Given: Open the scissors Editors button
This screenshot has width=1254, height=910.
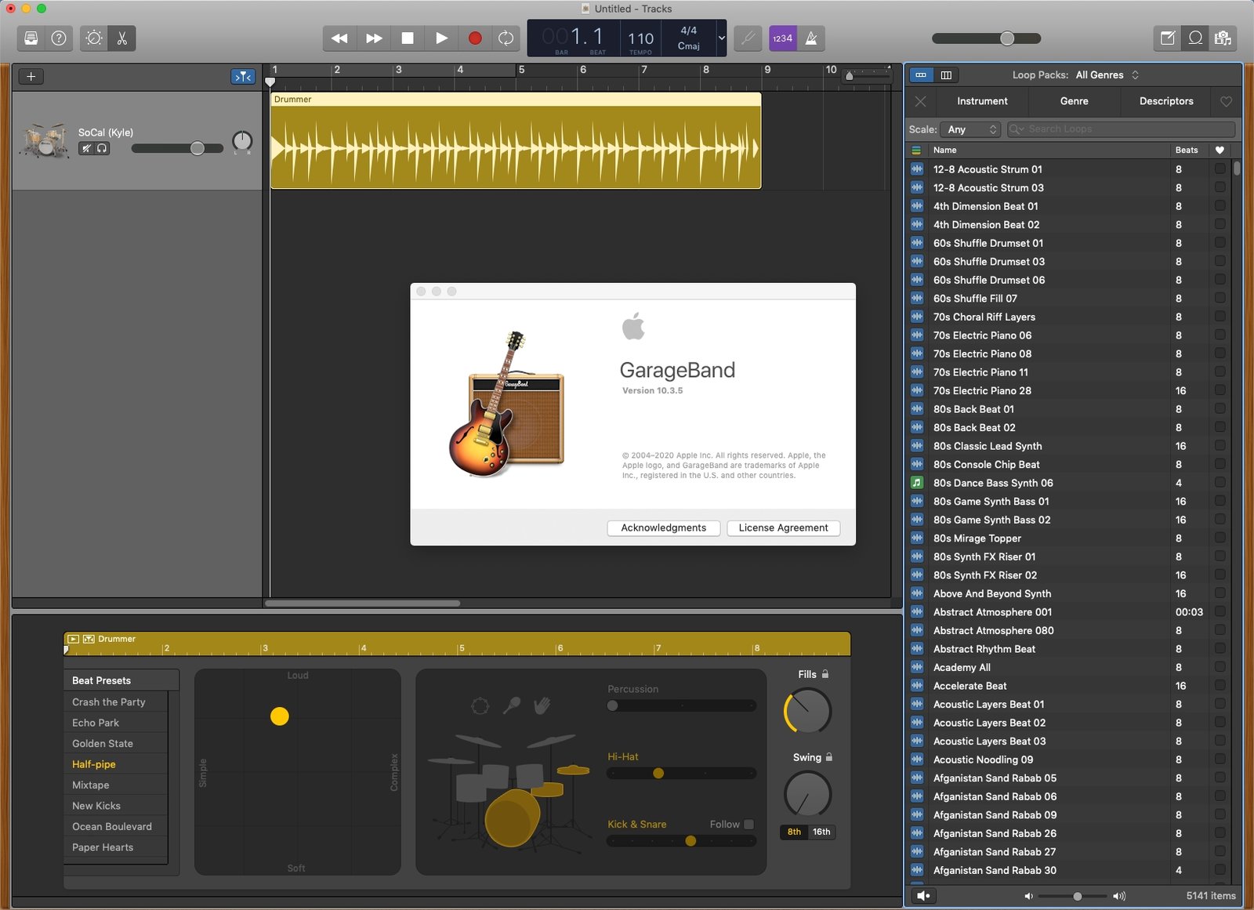Looking at the screenshot, I should click(122, 38).
